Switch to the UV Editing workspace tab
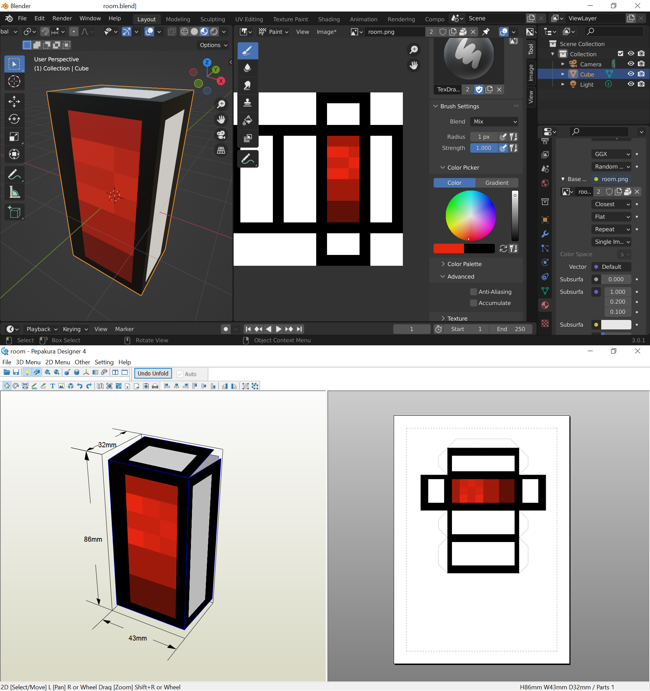Image resolution: width=650 pixels, height=691 pixels. click(x=249, y=19)
